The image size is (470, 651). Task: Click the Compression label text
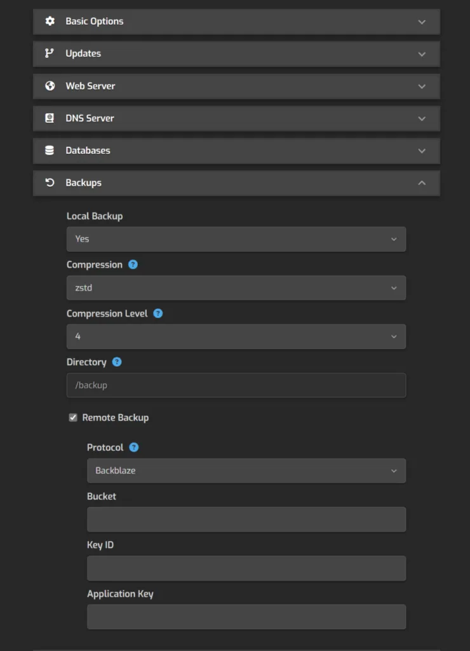[95, 265]
